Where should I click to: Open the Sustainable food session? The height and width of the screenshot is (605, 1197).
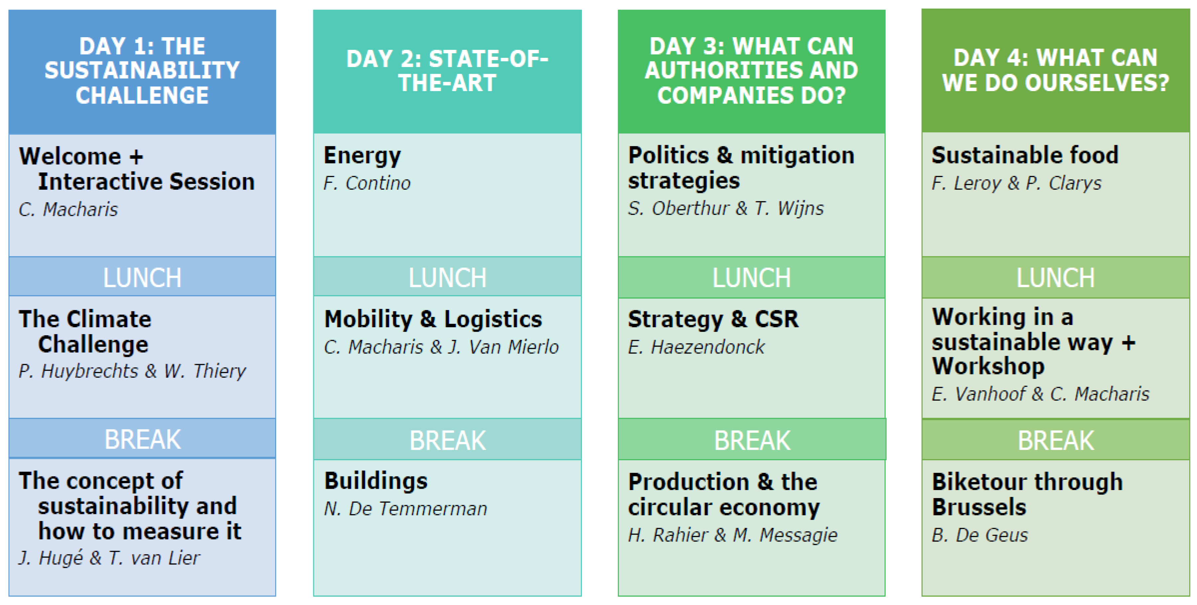point(1055,194)
